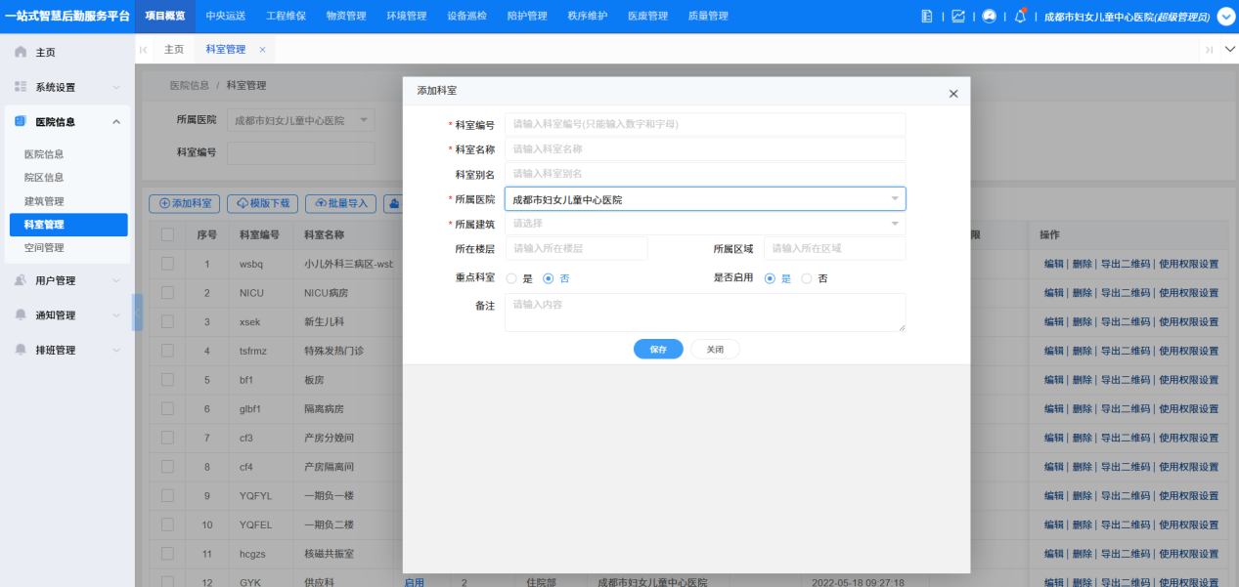This screenshot has height=587, width=1239.
Task: Focus the 科室别名 input field
Action: [x=705, y=174]
